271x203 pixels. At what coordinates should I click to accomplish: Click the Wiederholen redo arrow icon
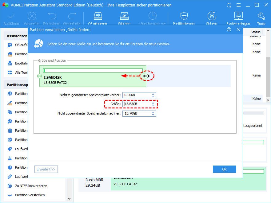point(72,16)
